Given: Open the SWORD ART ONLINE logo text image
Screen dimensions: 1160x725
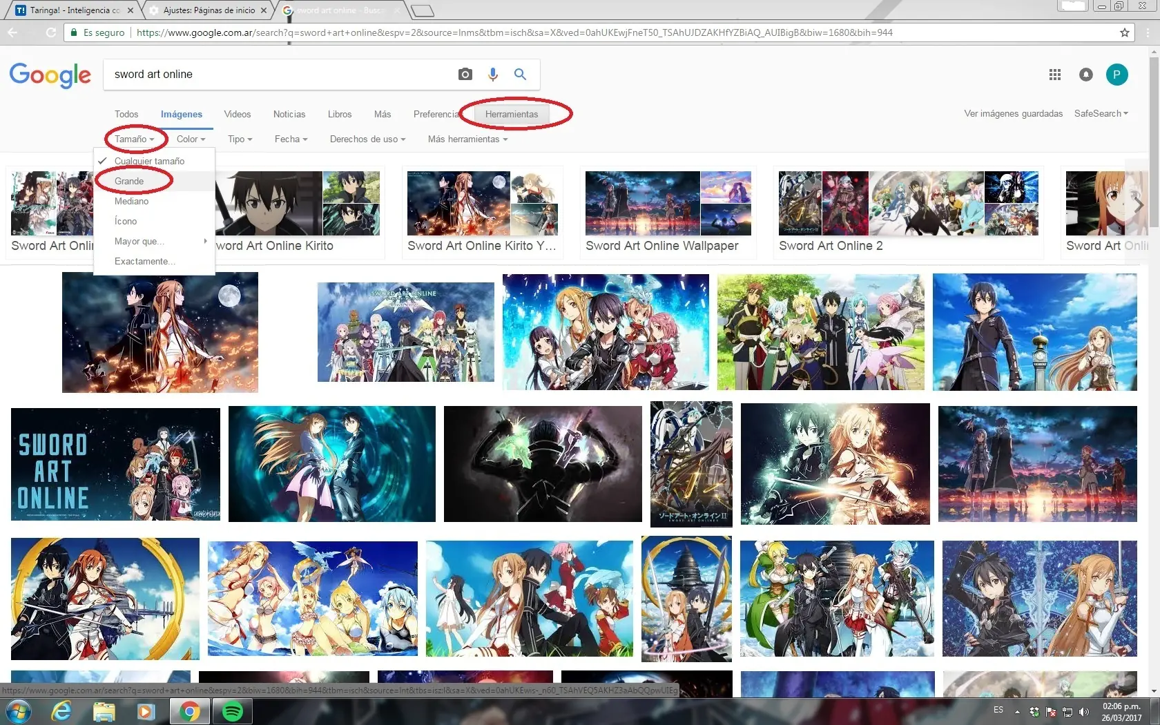Looking at the screenshot, I should (115, 464).
